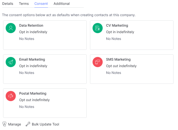Click the Manage link text
The image size is (178, 130).
pyautogui.click(x=14, y=124)
